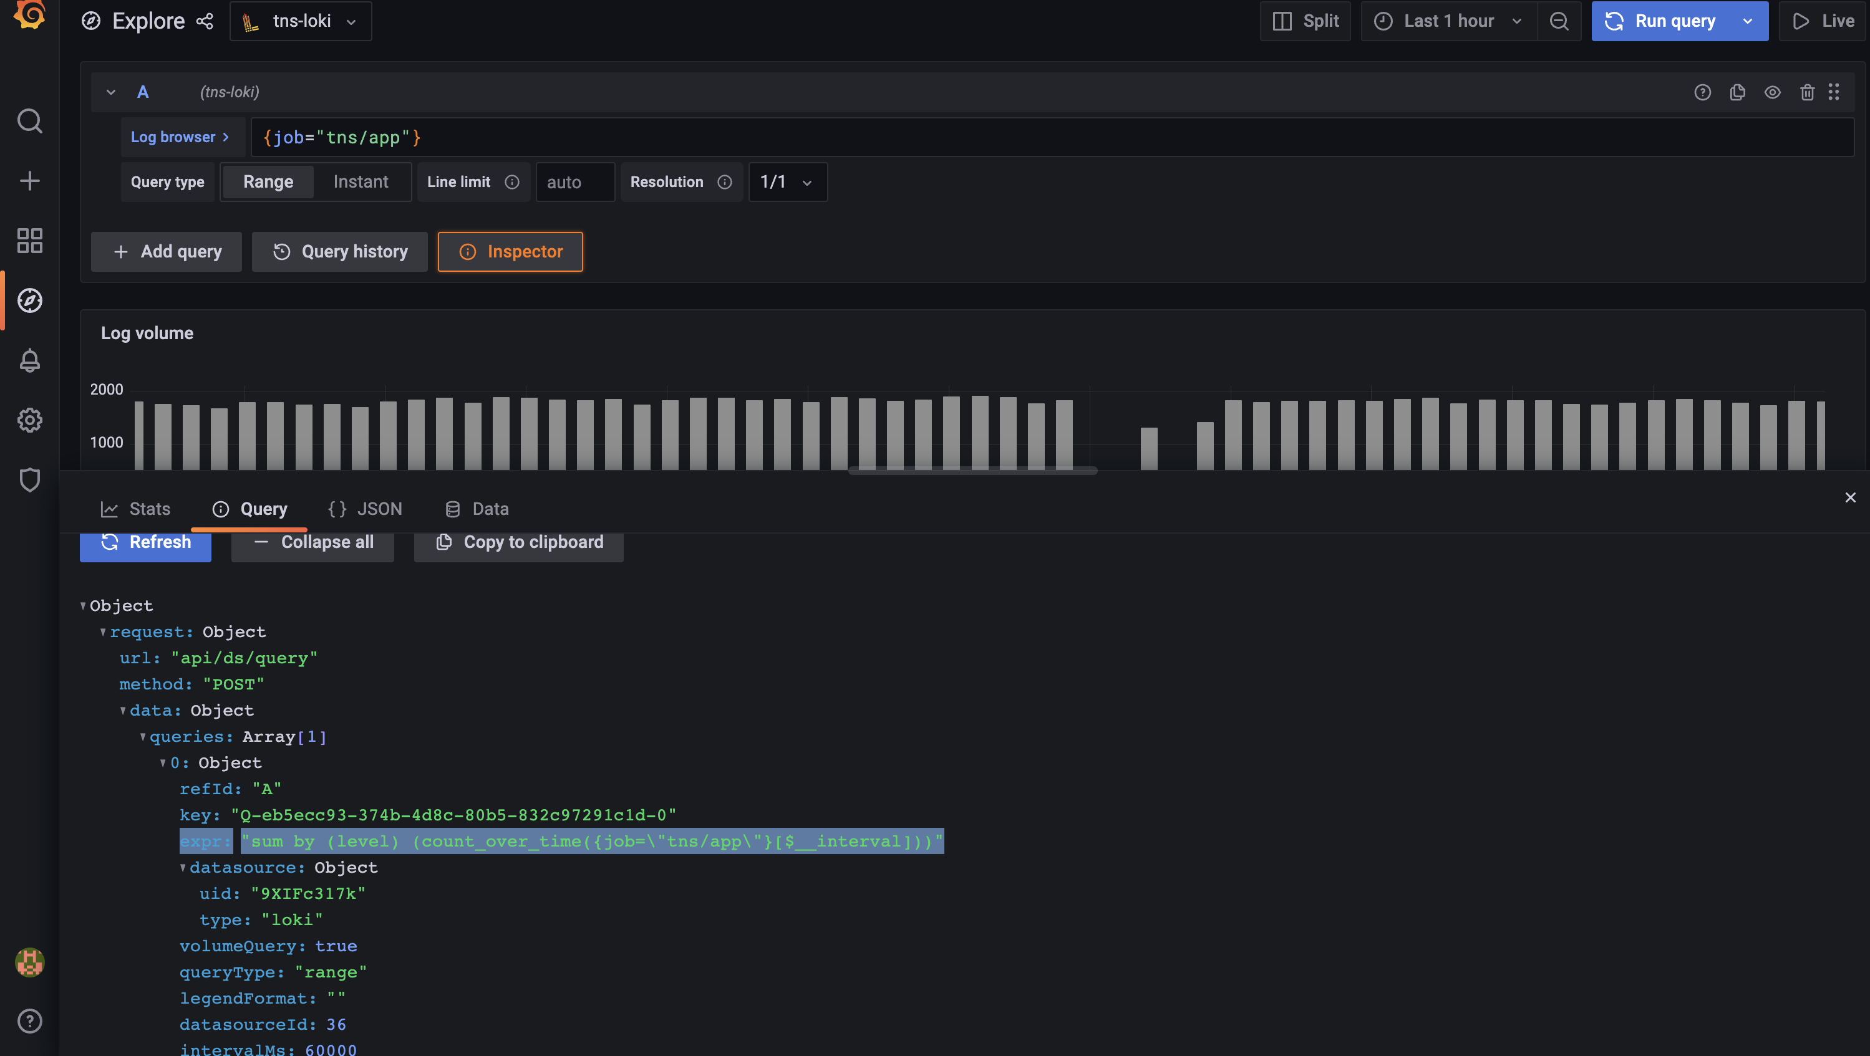Open the tns-loki data source dropdown
This screenshot has width=1870, height=1056.
coord(301,21)
